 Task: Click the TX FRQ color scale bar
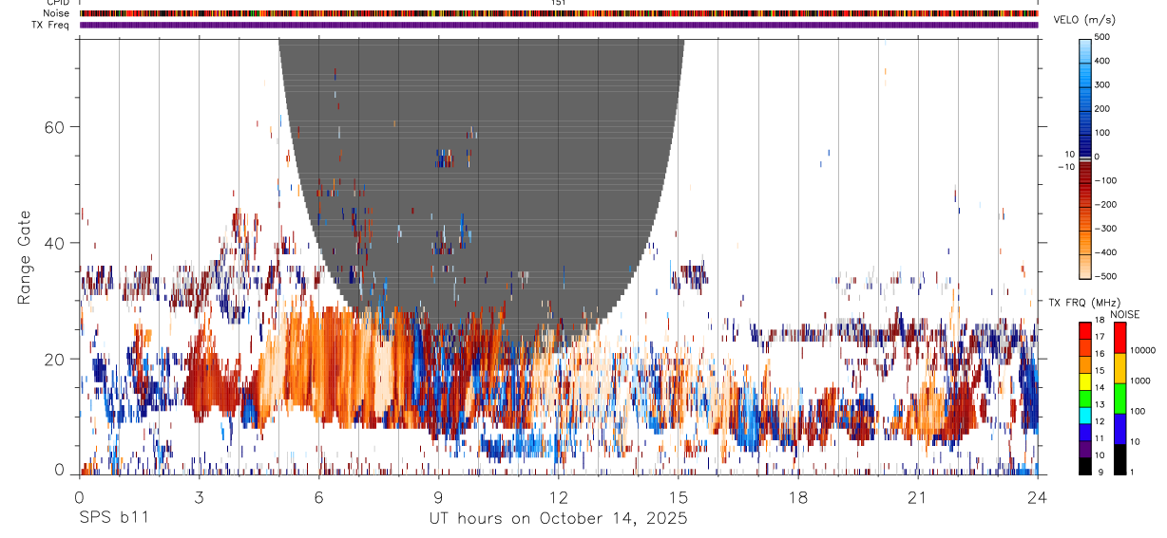pyautogui.click(x=1085, y=398)
